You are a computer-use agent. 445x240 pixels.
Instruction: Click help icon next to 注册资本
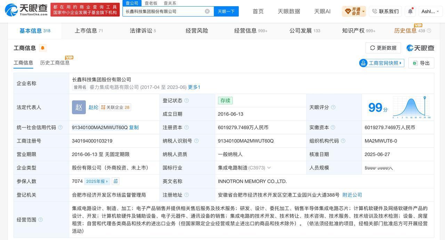[187, 127]
